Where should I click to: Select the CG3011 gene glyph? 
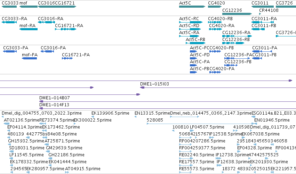coord(263,7)
